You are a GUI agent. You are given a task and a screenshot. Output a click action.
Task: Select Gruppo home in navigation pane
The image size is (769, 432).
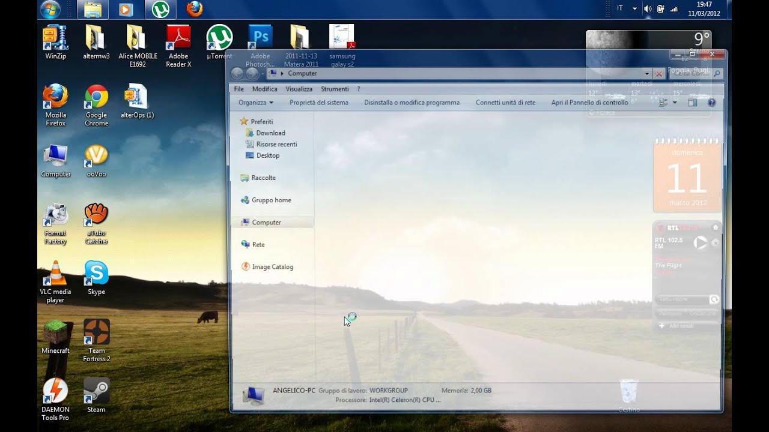pos(266,200)
